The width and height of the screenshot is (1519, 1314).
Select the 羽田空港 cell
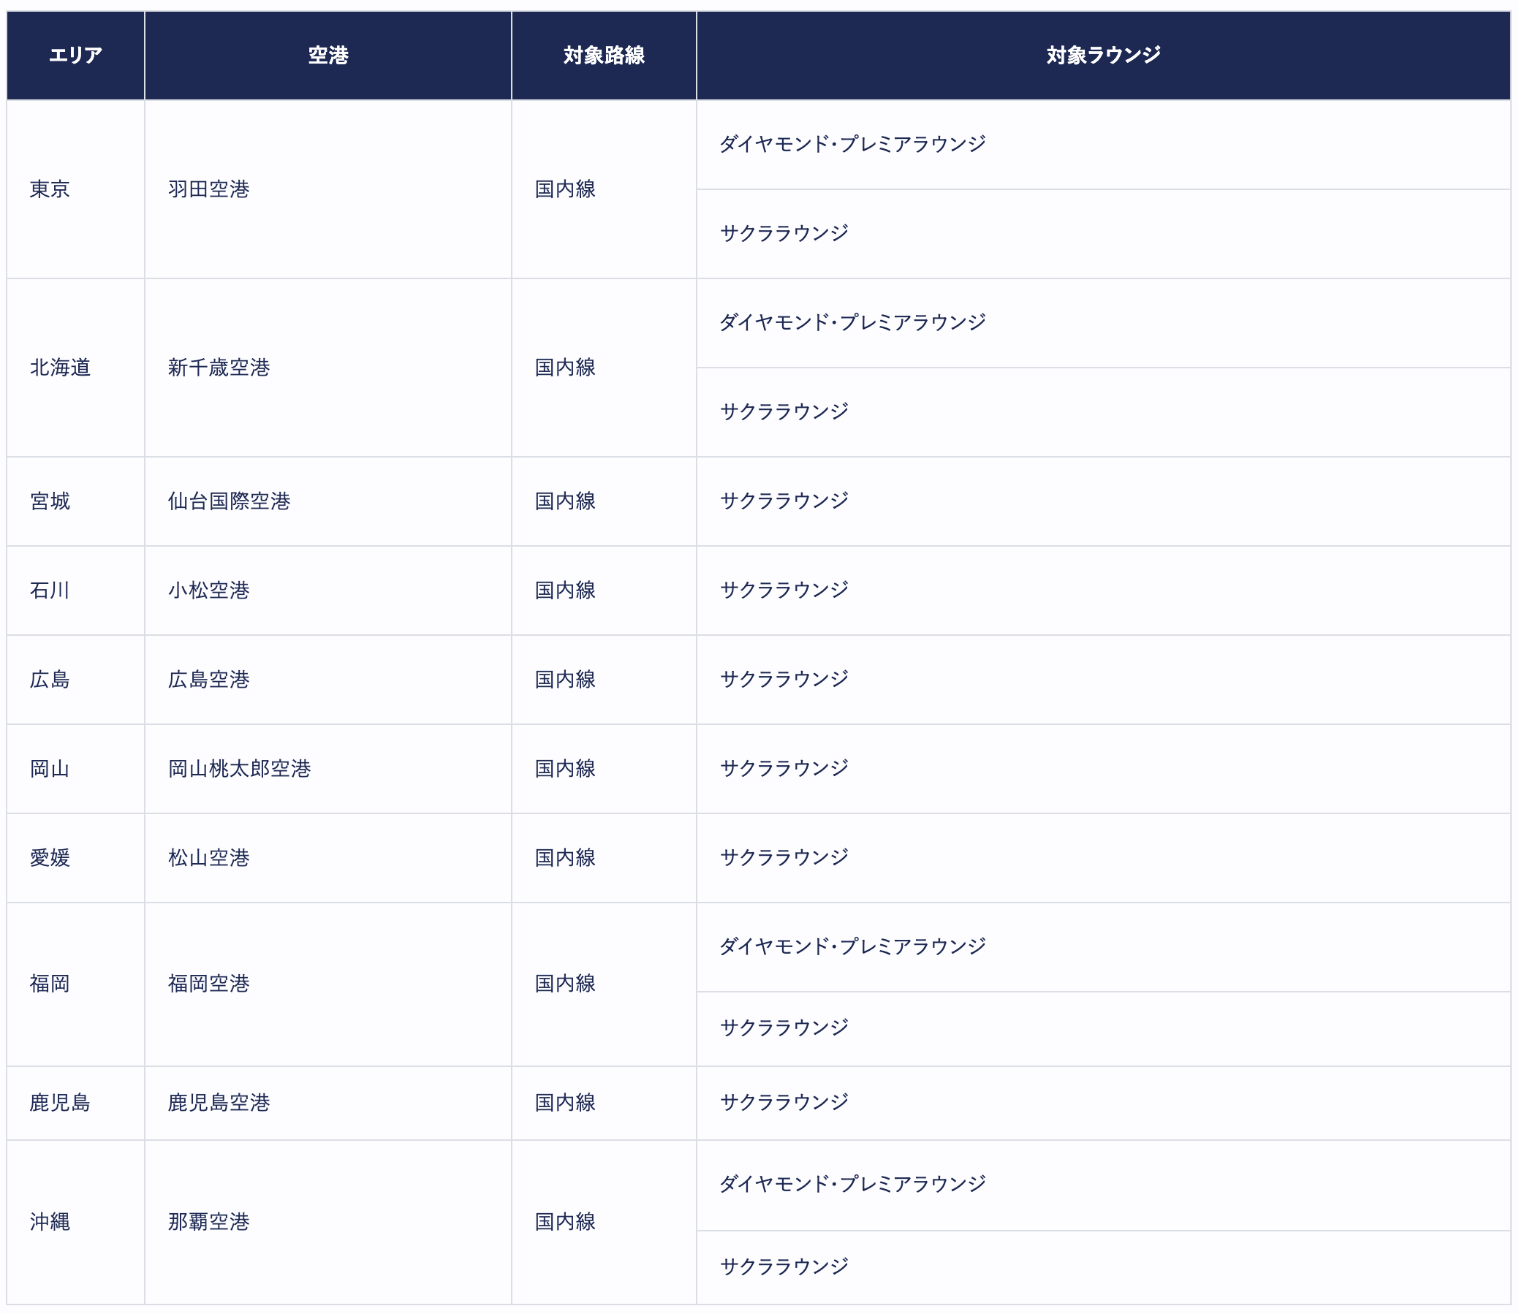[x=209, y=189]
